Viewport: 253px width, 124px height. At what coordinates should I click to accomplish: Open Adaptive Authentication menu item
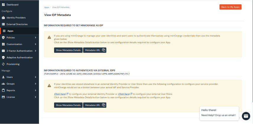click(x=20, y=57)
